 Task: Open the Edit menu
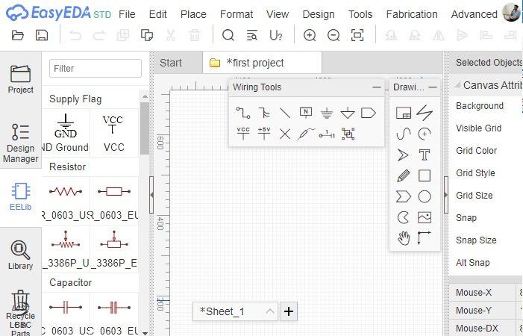157,14
